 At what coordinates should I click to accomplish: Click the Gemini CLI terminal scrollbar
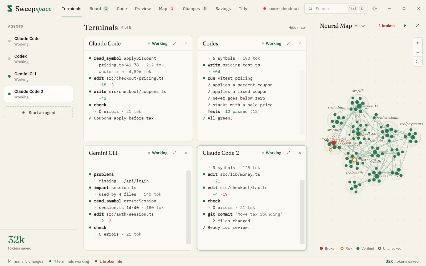188,207
